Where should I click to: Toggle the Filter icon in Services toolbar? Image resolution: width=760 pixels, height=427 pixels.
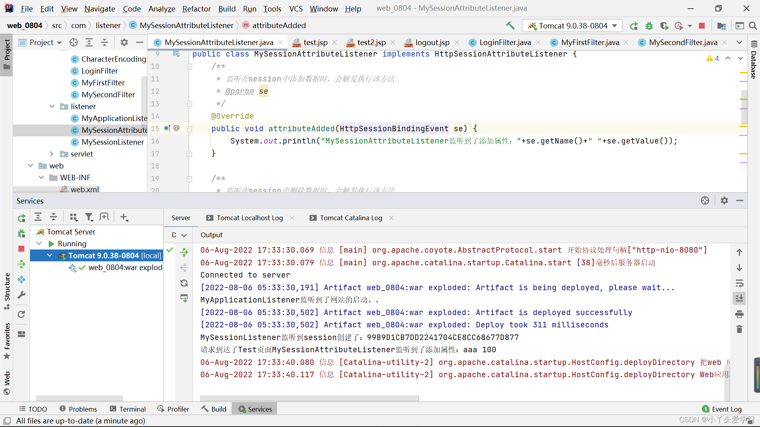(x=89, y=217)
